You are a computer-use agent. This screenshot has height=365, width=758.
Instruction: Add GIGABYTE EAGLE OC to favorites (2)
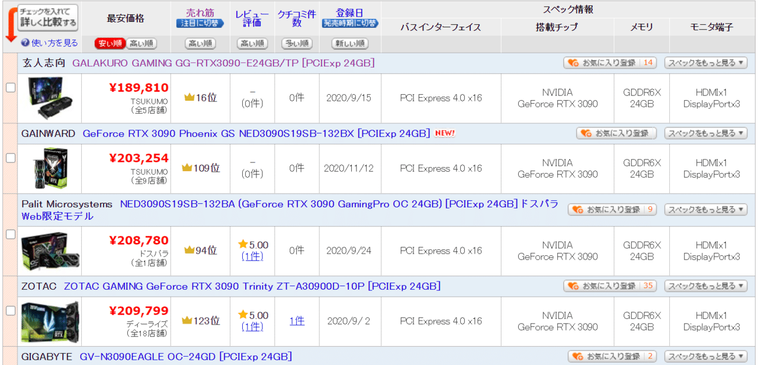click(612, 356)
